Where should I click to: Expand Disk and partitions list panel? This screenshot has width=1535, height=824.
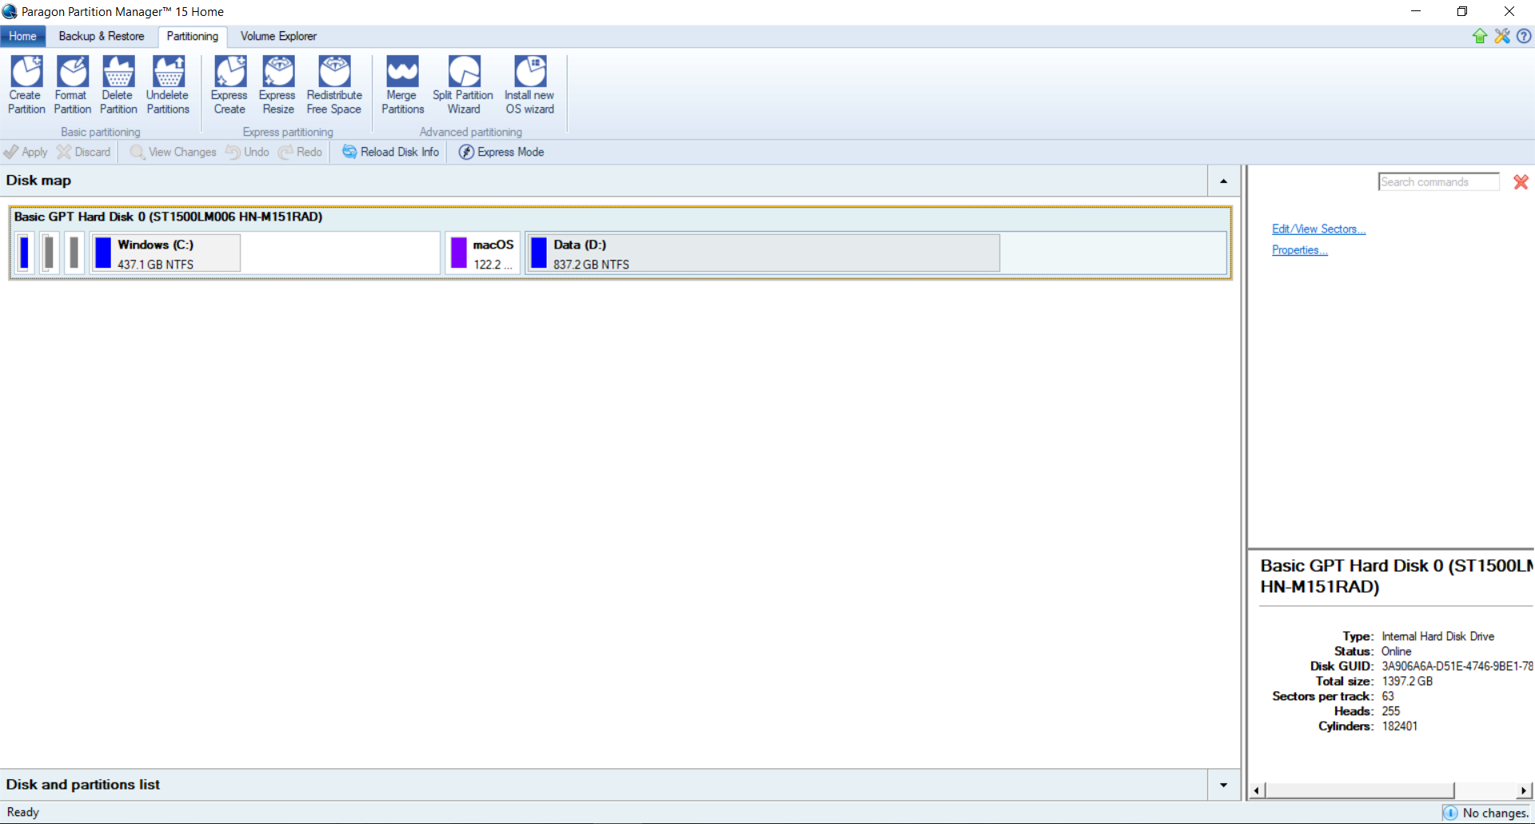(x=1223, y=785)
